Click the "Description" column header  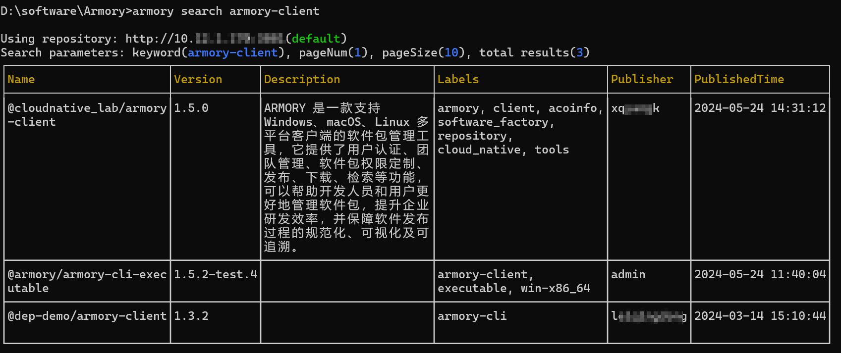[302, 79]
